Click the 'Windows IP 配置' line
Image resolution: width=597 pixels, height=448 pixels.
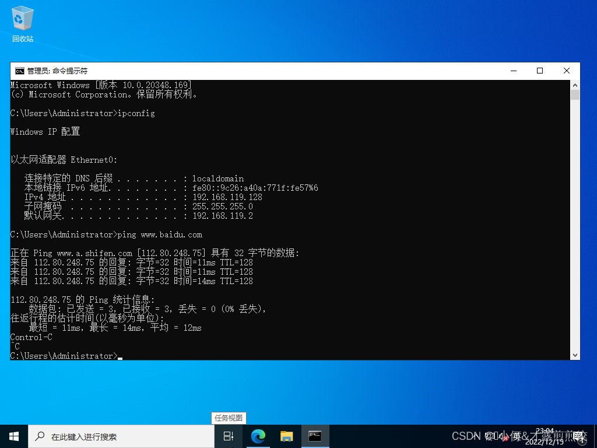click(45, 132)
